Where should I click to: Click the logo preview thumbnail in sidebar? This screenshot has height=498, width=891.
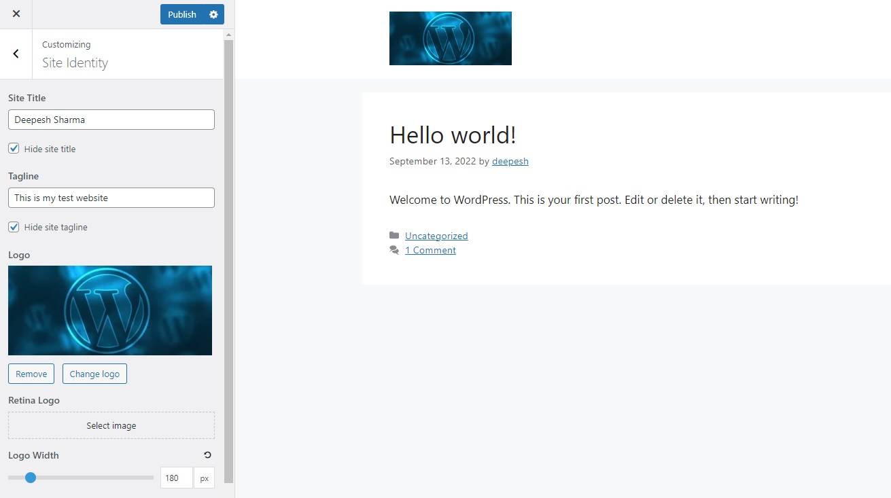110,310
